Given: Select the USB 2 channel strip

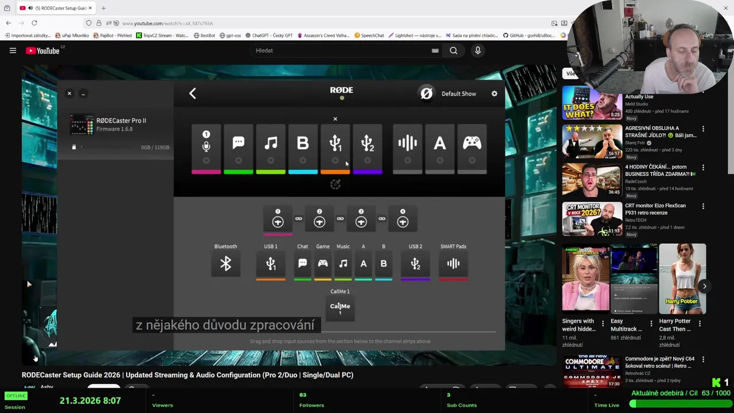Looking at the screenshot, I should 368,148.
